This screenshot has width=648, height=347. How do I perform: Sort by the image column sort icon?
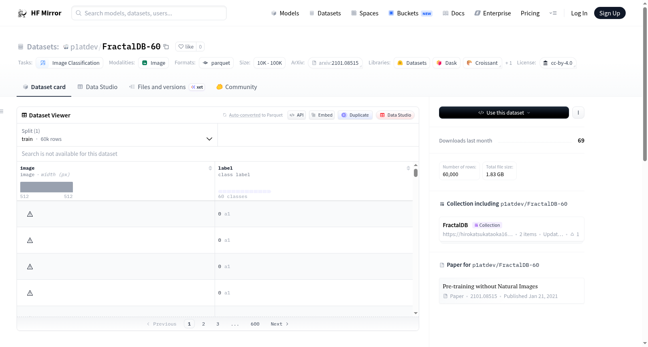point(210,168)
